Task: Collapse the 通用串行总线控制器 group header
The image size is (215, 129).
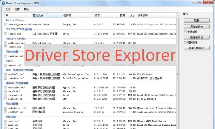Action: coord(17,83)
